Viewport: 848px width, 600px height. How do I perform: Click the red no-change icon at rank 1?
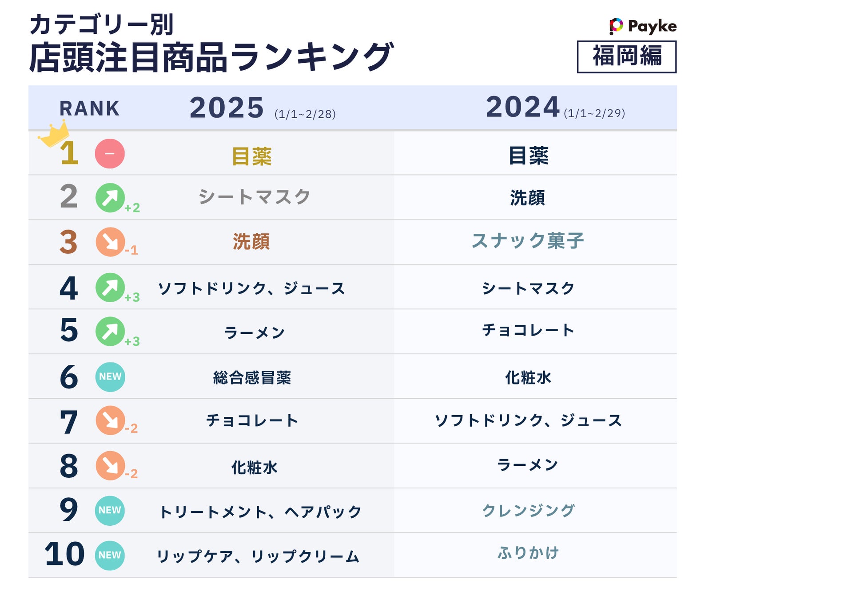110,154
